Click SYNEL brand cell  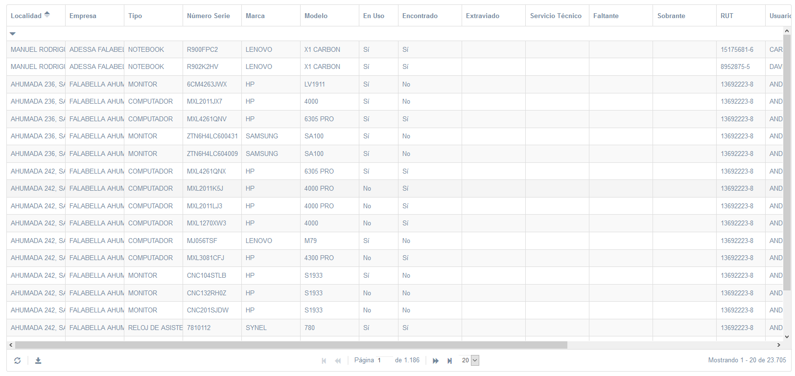tap(271, 328)
